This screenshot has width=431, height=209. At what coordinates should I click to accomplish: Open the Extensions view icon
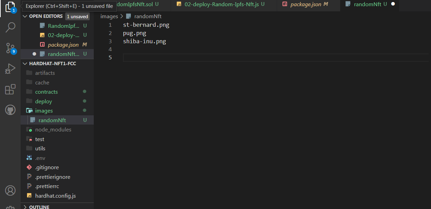10,89
